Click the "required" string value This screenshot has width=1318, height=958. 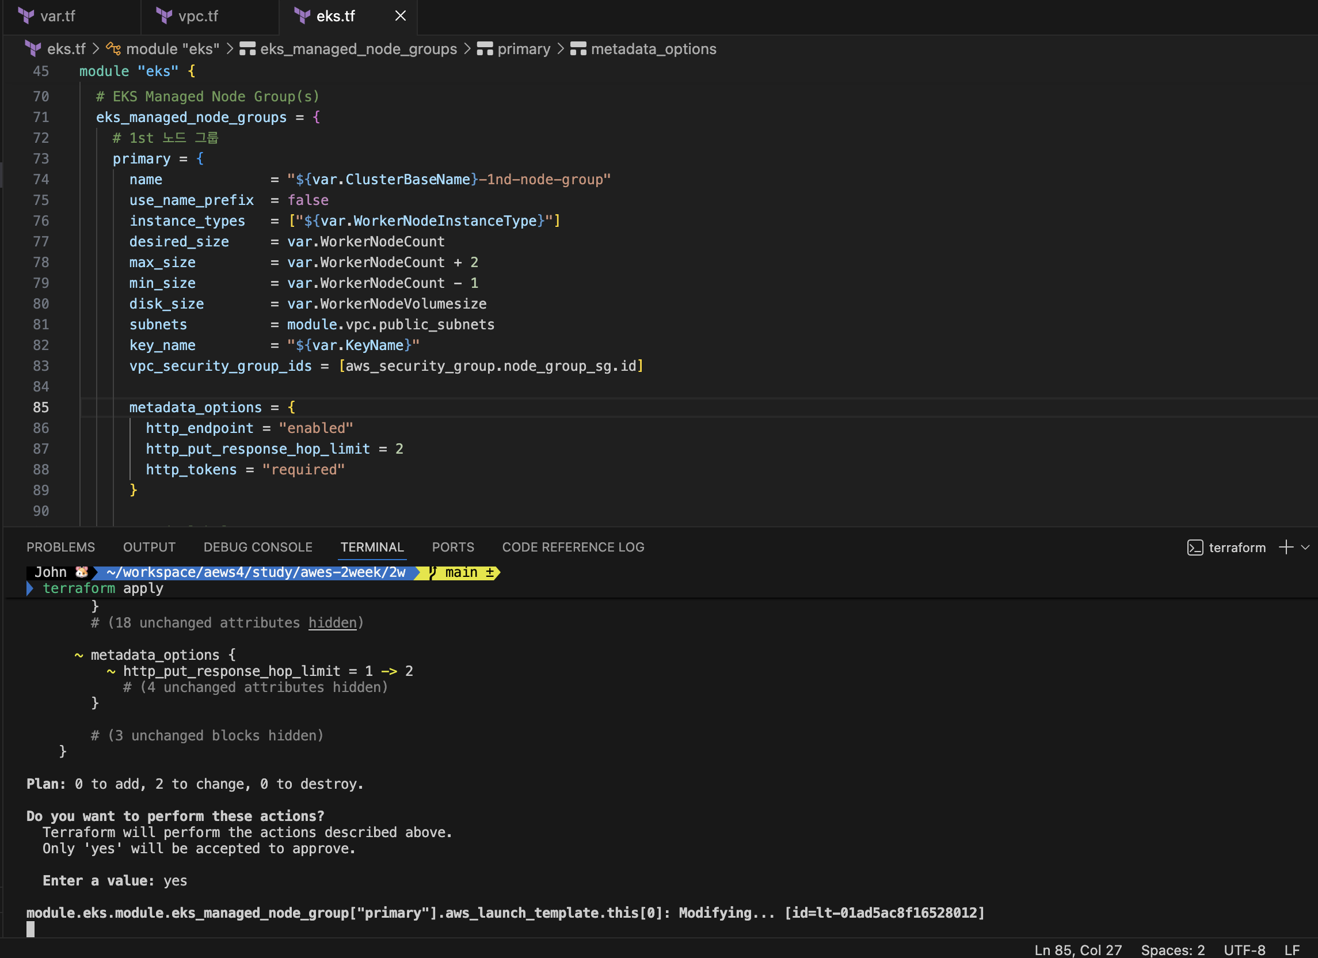[303, 470]
